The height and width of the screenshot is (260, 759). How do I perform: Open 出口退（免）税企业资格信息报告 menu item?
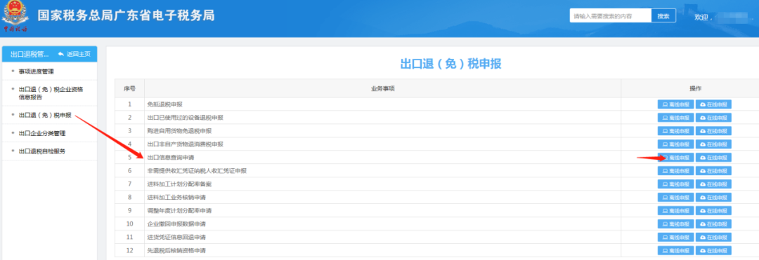coord(50,93)
